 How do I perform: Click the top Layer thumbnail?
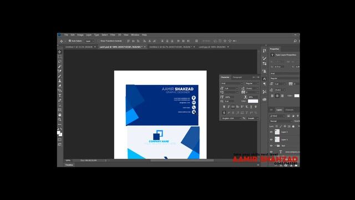point(277,132)
